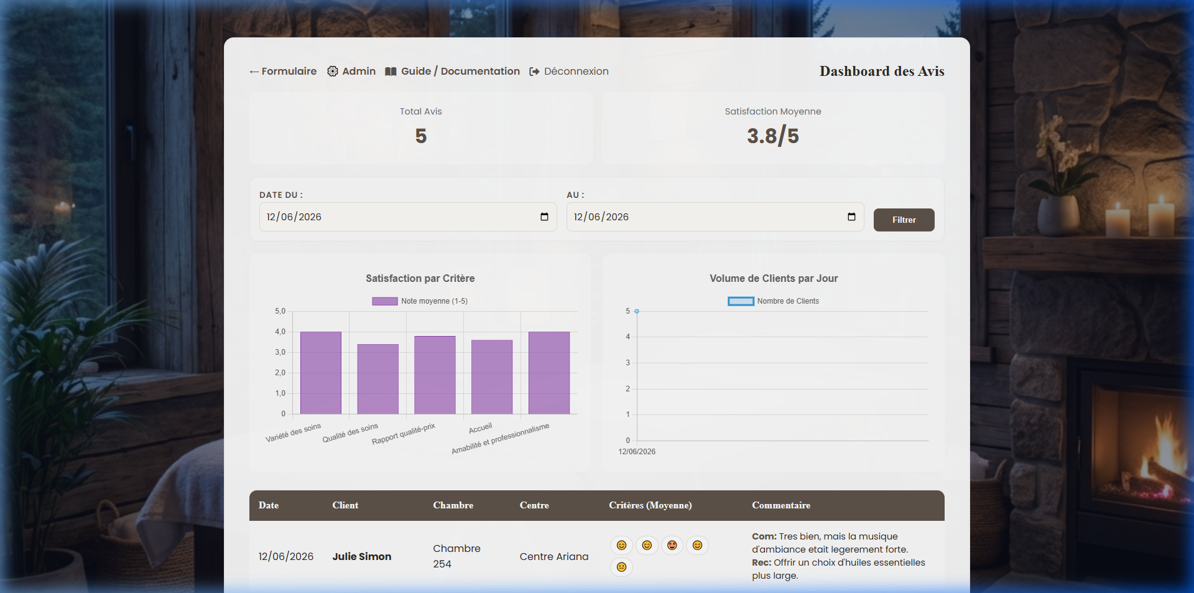Image resolution: width=1194 pixels, height=593 pixels.
Task: Click the Déconnexion logout icon
Action: 534,72
